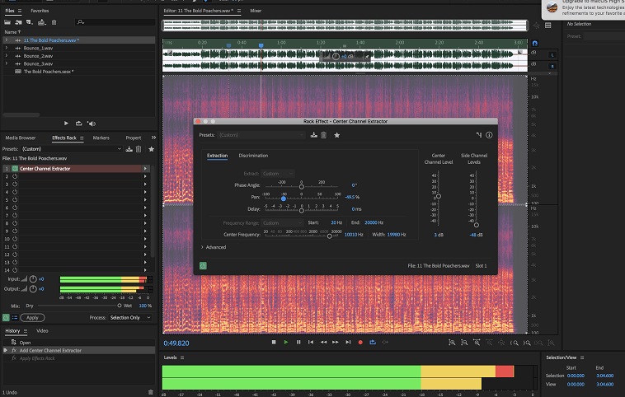Image resolution: width=625 pixels, height=397 pixels.
Task: Save the preset in Rack Effect dialog
Action: tap(313, 135)
